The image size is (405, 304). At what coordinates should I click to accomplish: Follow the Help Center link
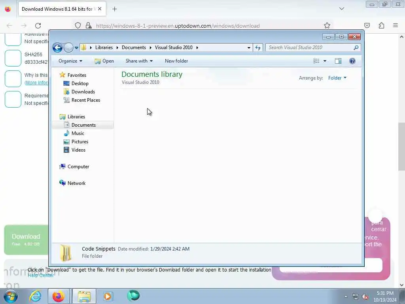pos(41,275)
